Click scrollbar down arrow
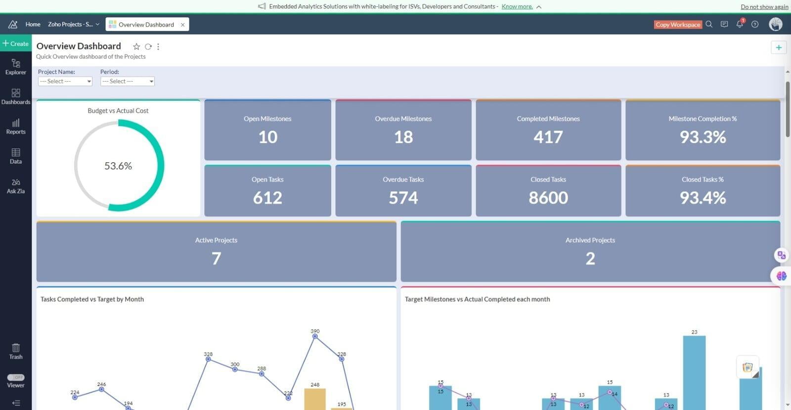The width and height of the screenshot is (791, 410). click(x=788, y=405)
